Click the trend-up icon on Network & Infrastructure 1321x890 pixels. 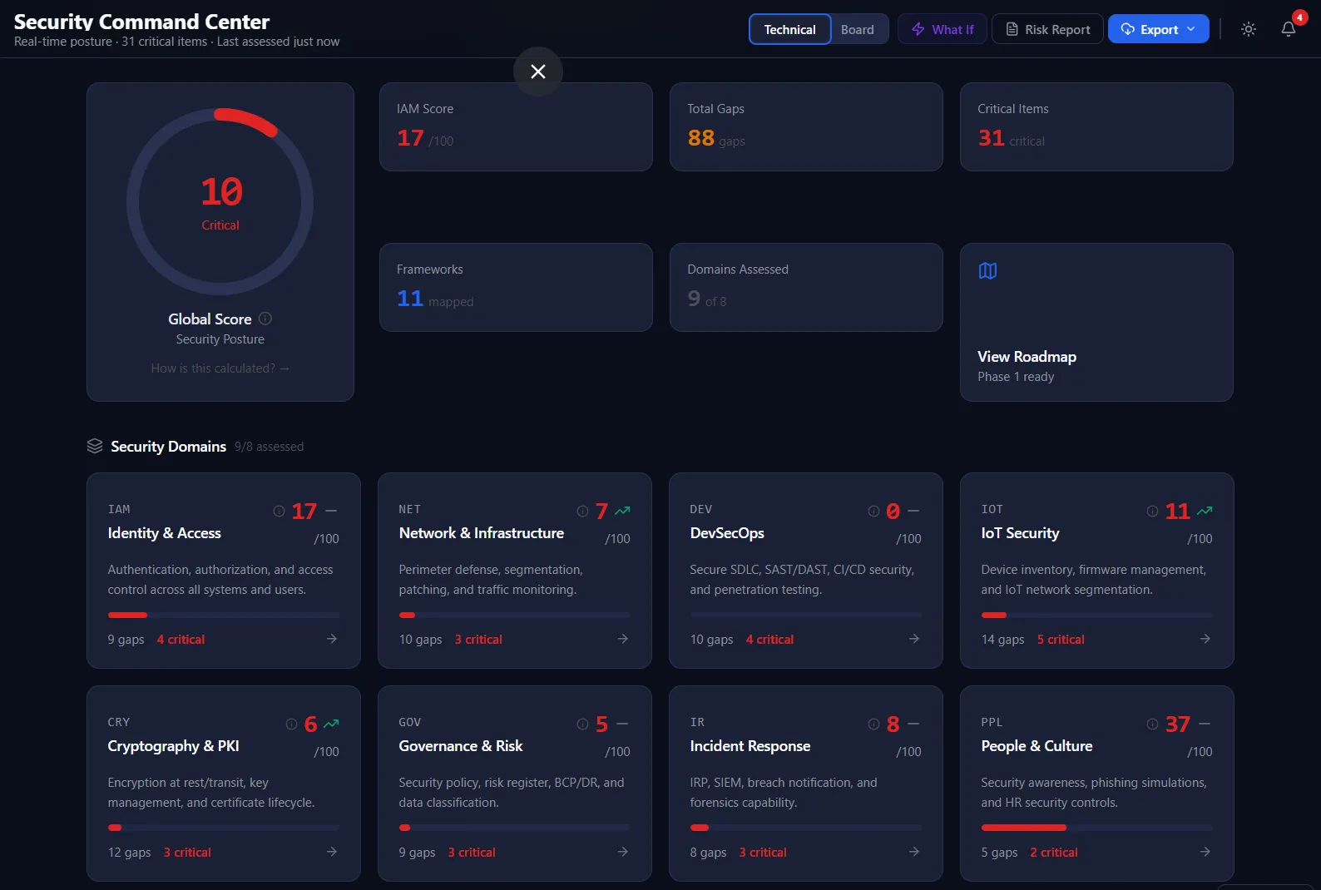pos(622,511)
